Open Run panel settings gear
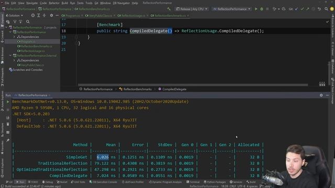 point(321,95)
